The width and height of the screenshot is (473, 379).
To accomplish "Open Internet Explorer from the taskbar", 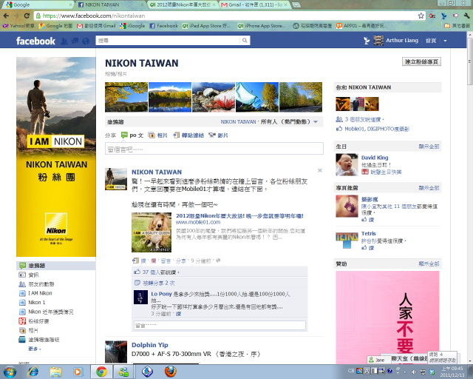I will (x=33, y=372).
